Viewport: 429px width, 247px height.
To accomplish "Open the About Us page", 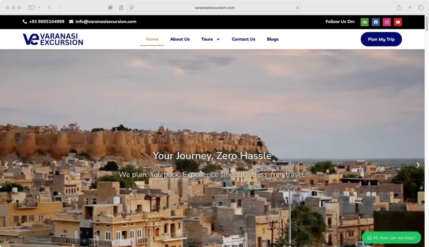I will click(180, 39).
